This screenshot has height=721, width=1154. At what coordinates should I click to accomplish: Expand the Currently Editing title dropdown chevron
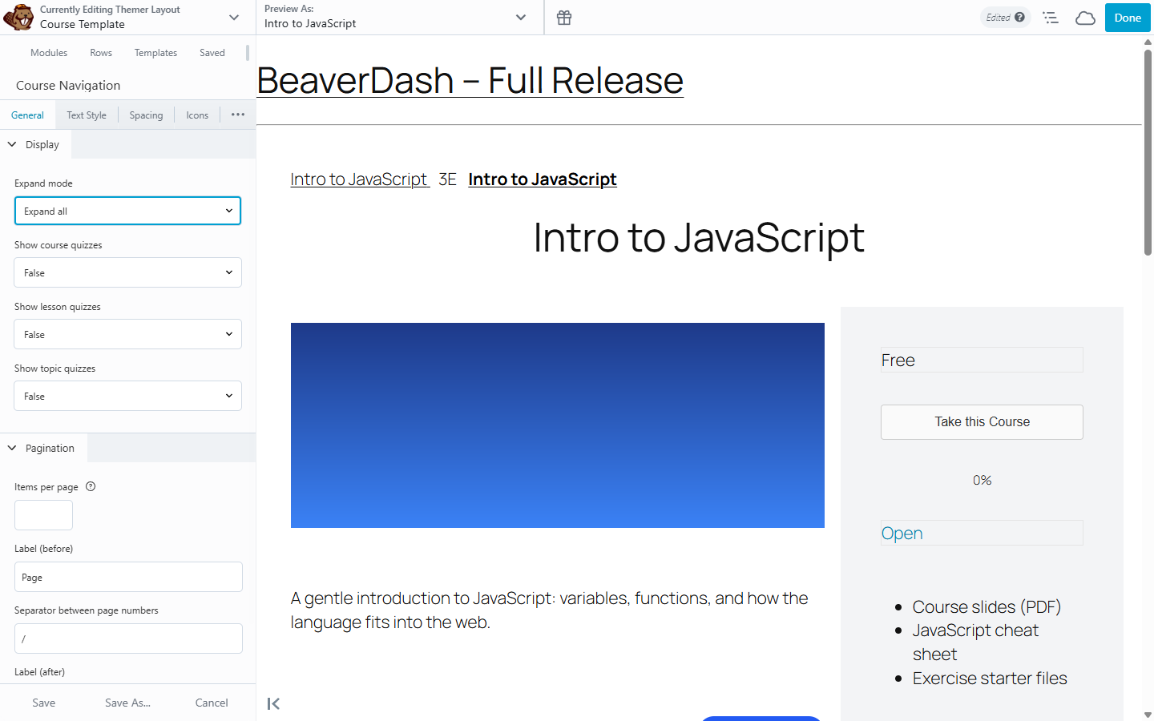pos(234,18)
